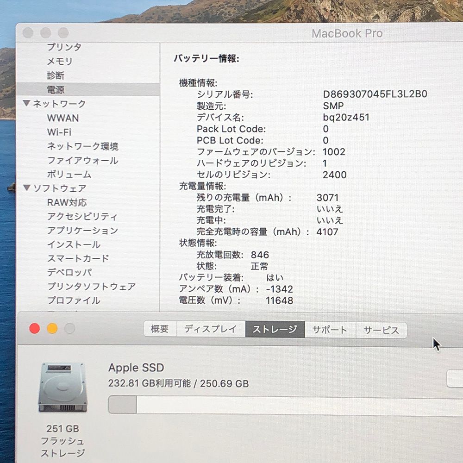This screenshot has height=463, width=463.
Task: Click cycle count value 846
Action: click(260, 255)
